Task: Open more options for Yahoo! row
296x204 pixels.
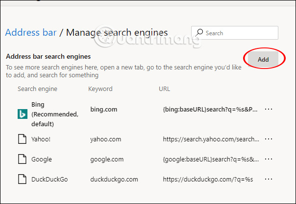Action: 269,139
